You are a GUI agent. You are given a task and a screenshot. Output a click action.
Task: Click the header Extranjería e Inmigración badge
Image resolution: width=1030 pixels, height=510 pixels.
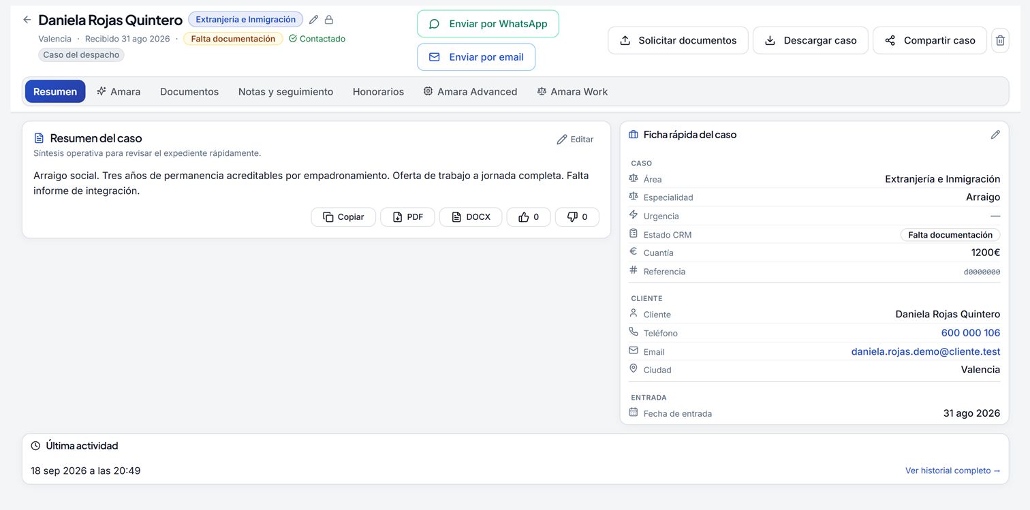[x=246, y=19]
